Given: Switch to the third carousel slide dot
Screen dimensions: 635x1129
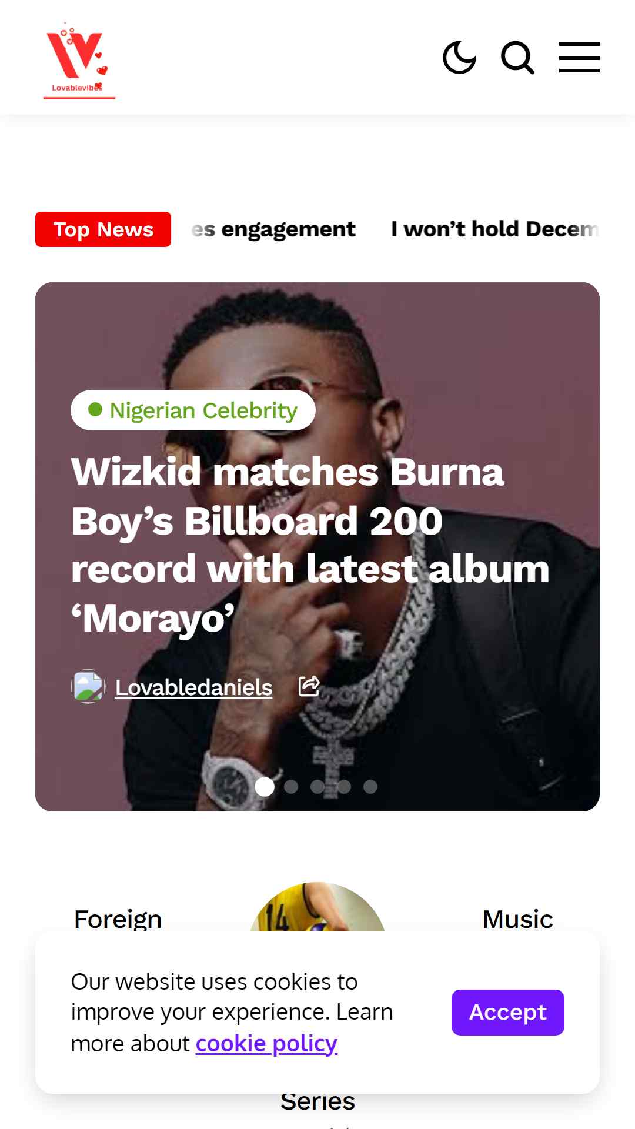Looking at the screenshot, I should click(317, 787).
